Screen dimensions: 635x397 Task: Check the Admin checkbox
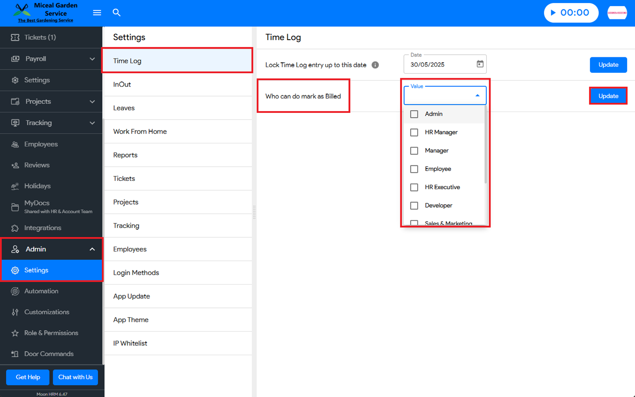click(x=414, y=114)
